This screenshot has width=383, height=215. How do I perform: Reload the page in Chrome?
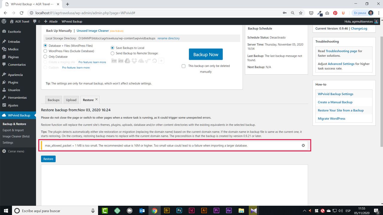pos(22,13)
